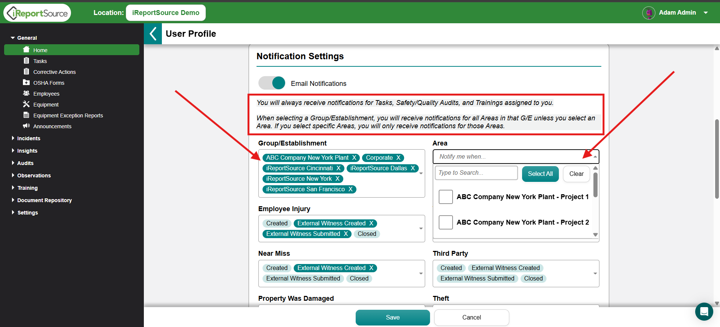The width and height of the screenshot is (720, 327).
Task: Expand the Incidents section
Action: point(13,138)
